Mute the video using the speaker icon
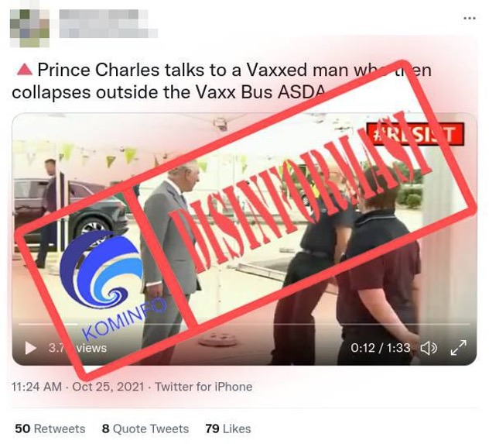 pos(429,348)
